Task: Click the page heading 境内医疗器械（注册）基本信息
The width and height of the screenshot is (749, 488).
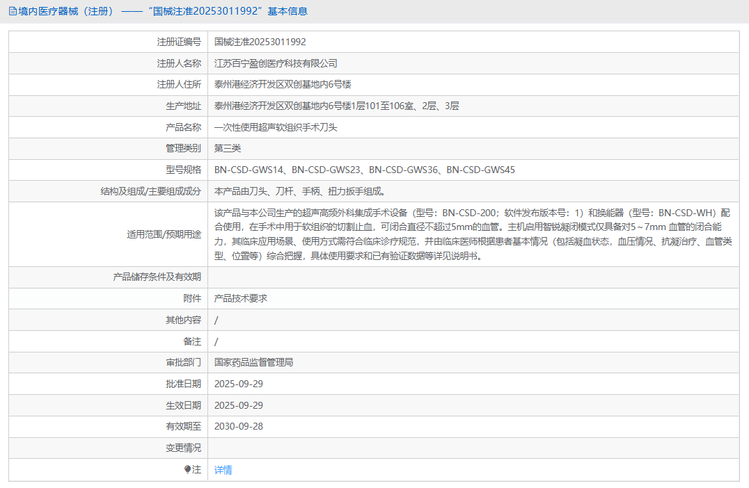Action: click(x=163, y=11)
